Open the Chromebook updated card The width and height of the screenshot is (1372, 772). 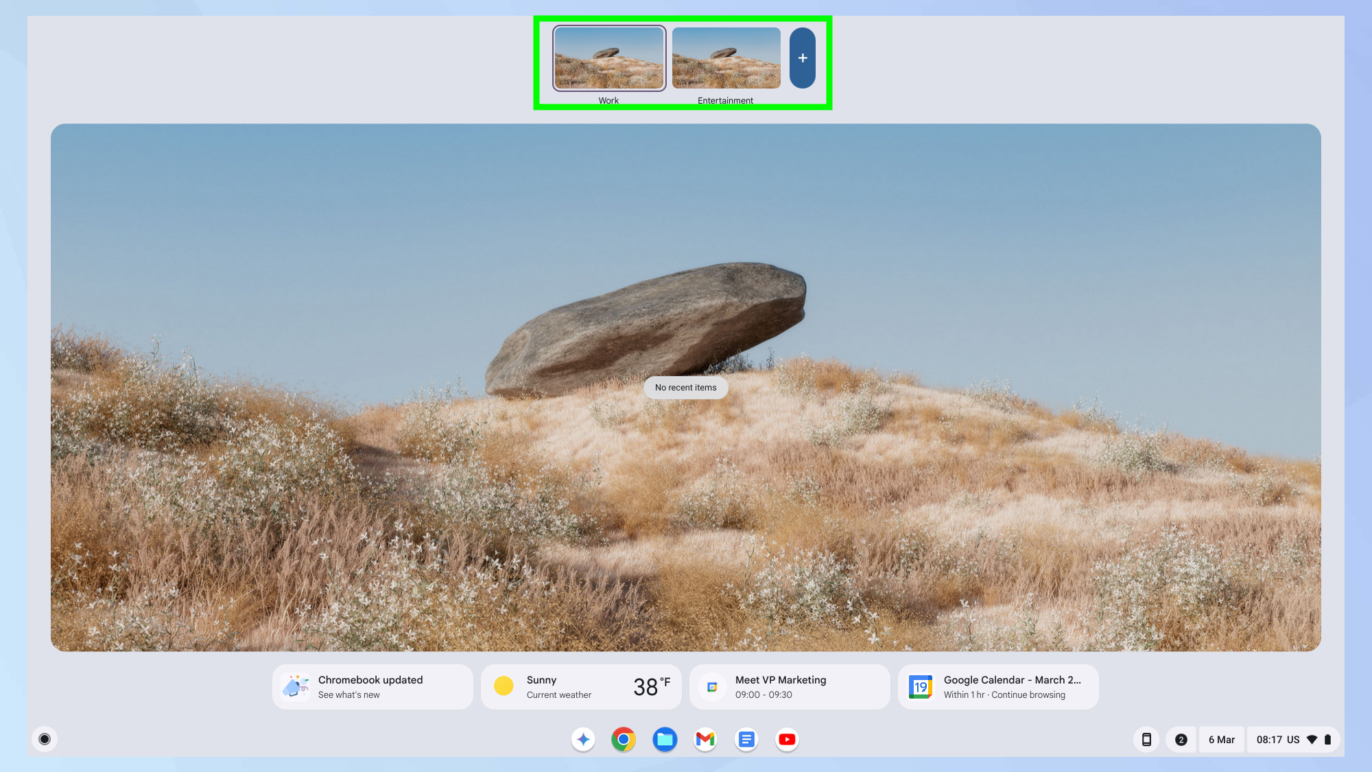click(x=372, y=687)
